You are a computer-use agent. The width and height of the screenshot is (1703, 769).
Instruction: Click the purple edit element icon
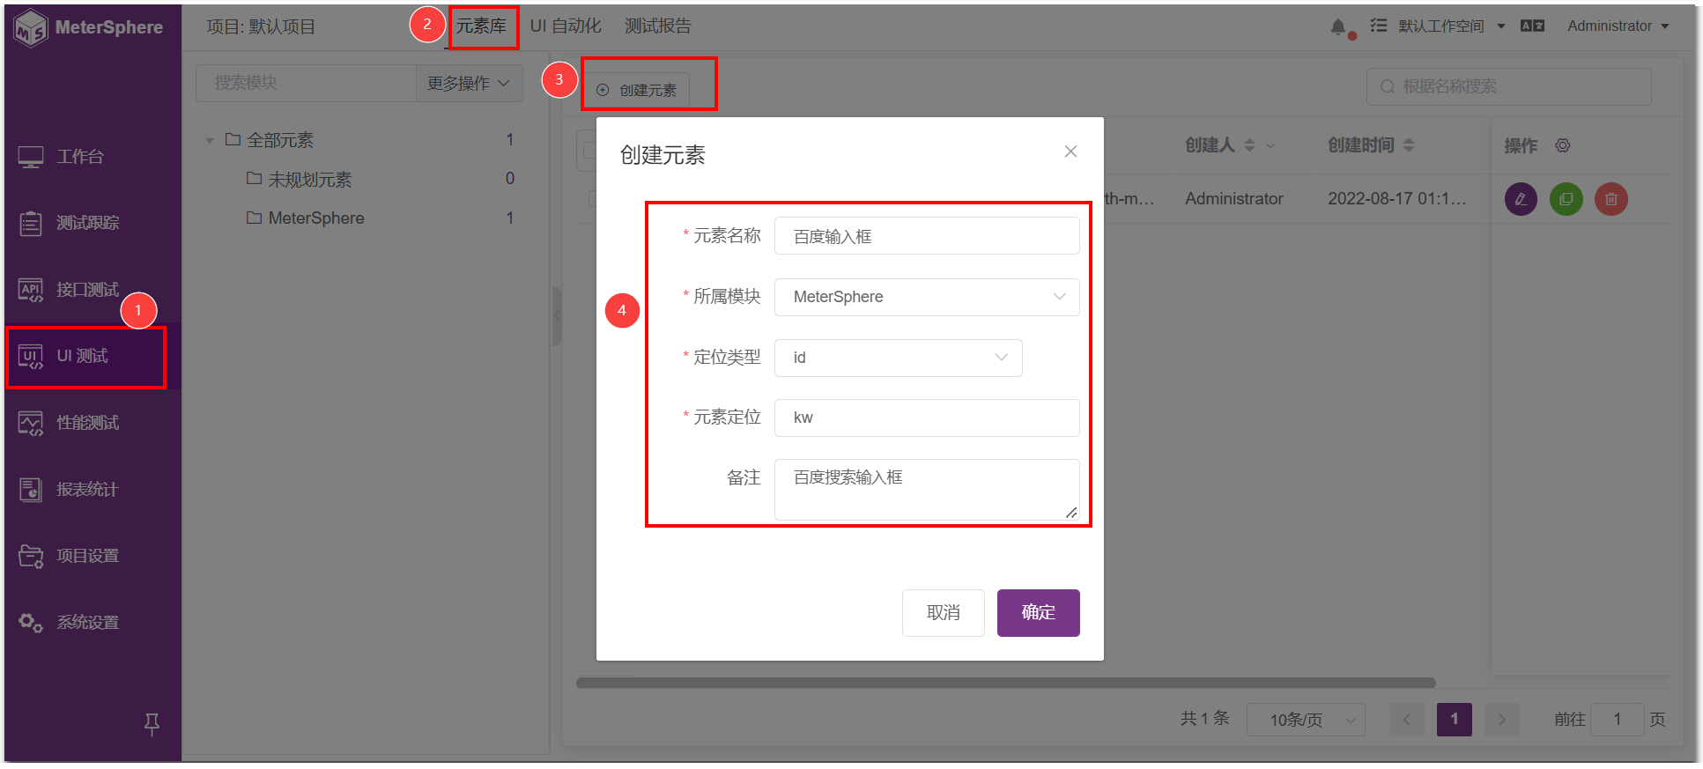tap(1521, 199)
